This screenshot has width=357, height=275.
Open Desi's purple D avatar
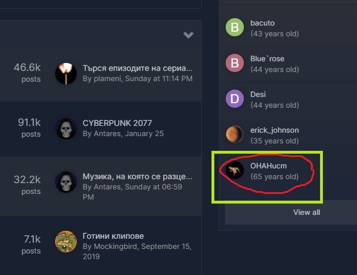pyautogui.click(x=235, y=99)
